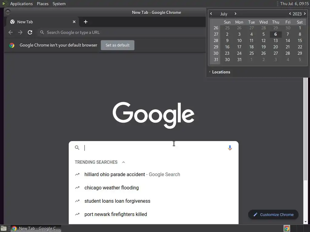Click the magnifier icon in the address bar
The width and height of the screenshot is (310, 232).
coord(42,32)
